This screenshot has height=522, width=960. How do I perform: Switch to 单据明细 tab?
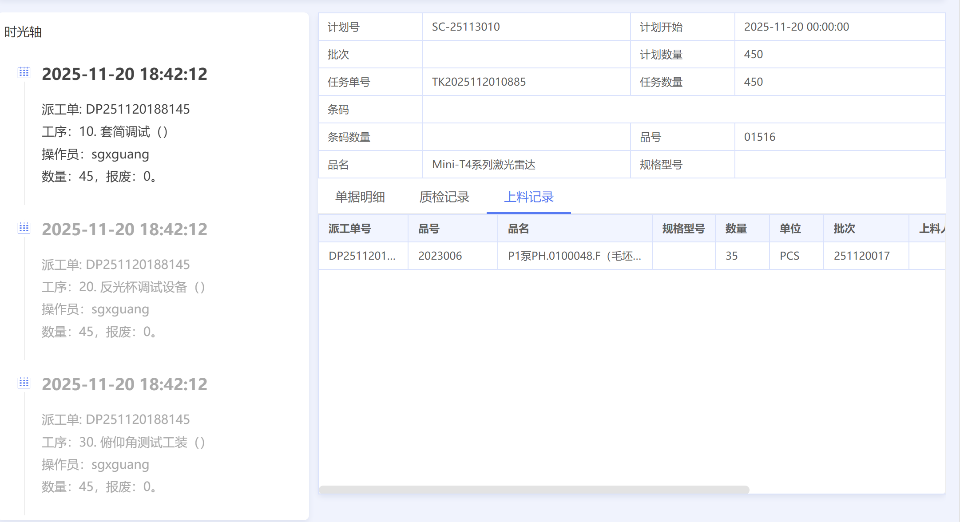pos(360,197)
